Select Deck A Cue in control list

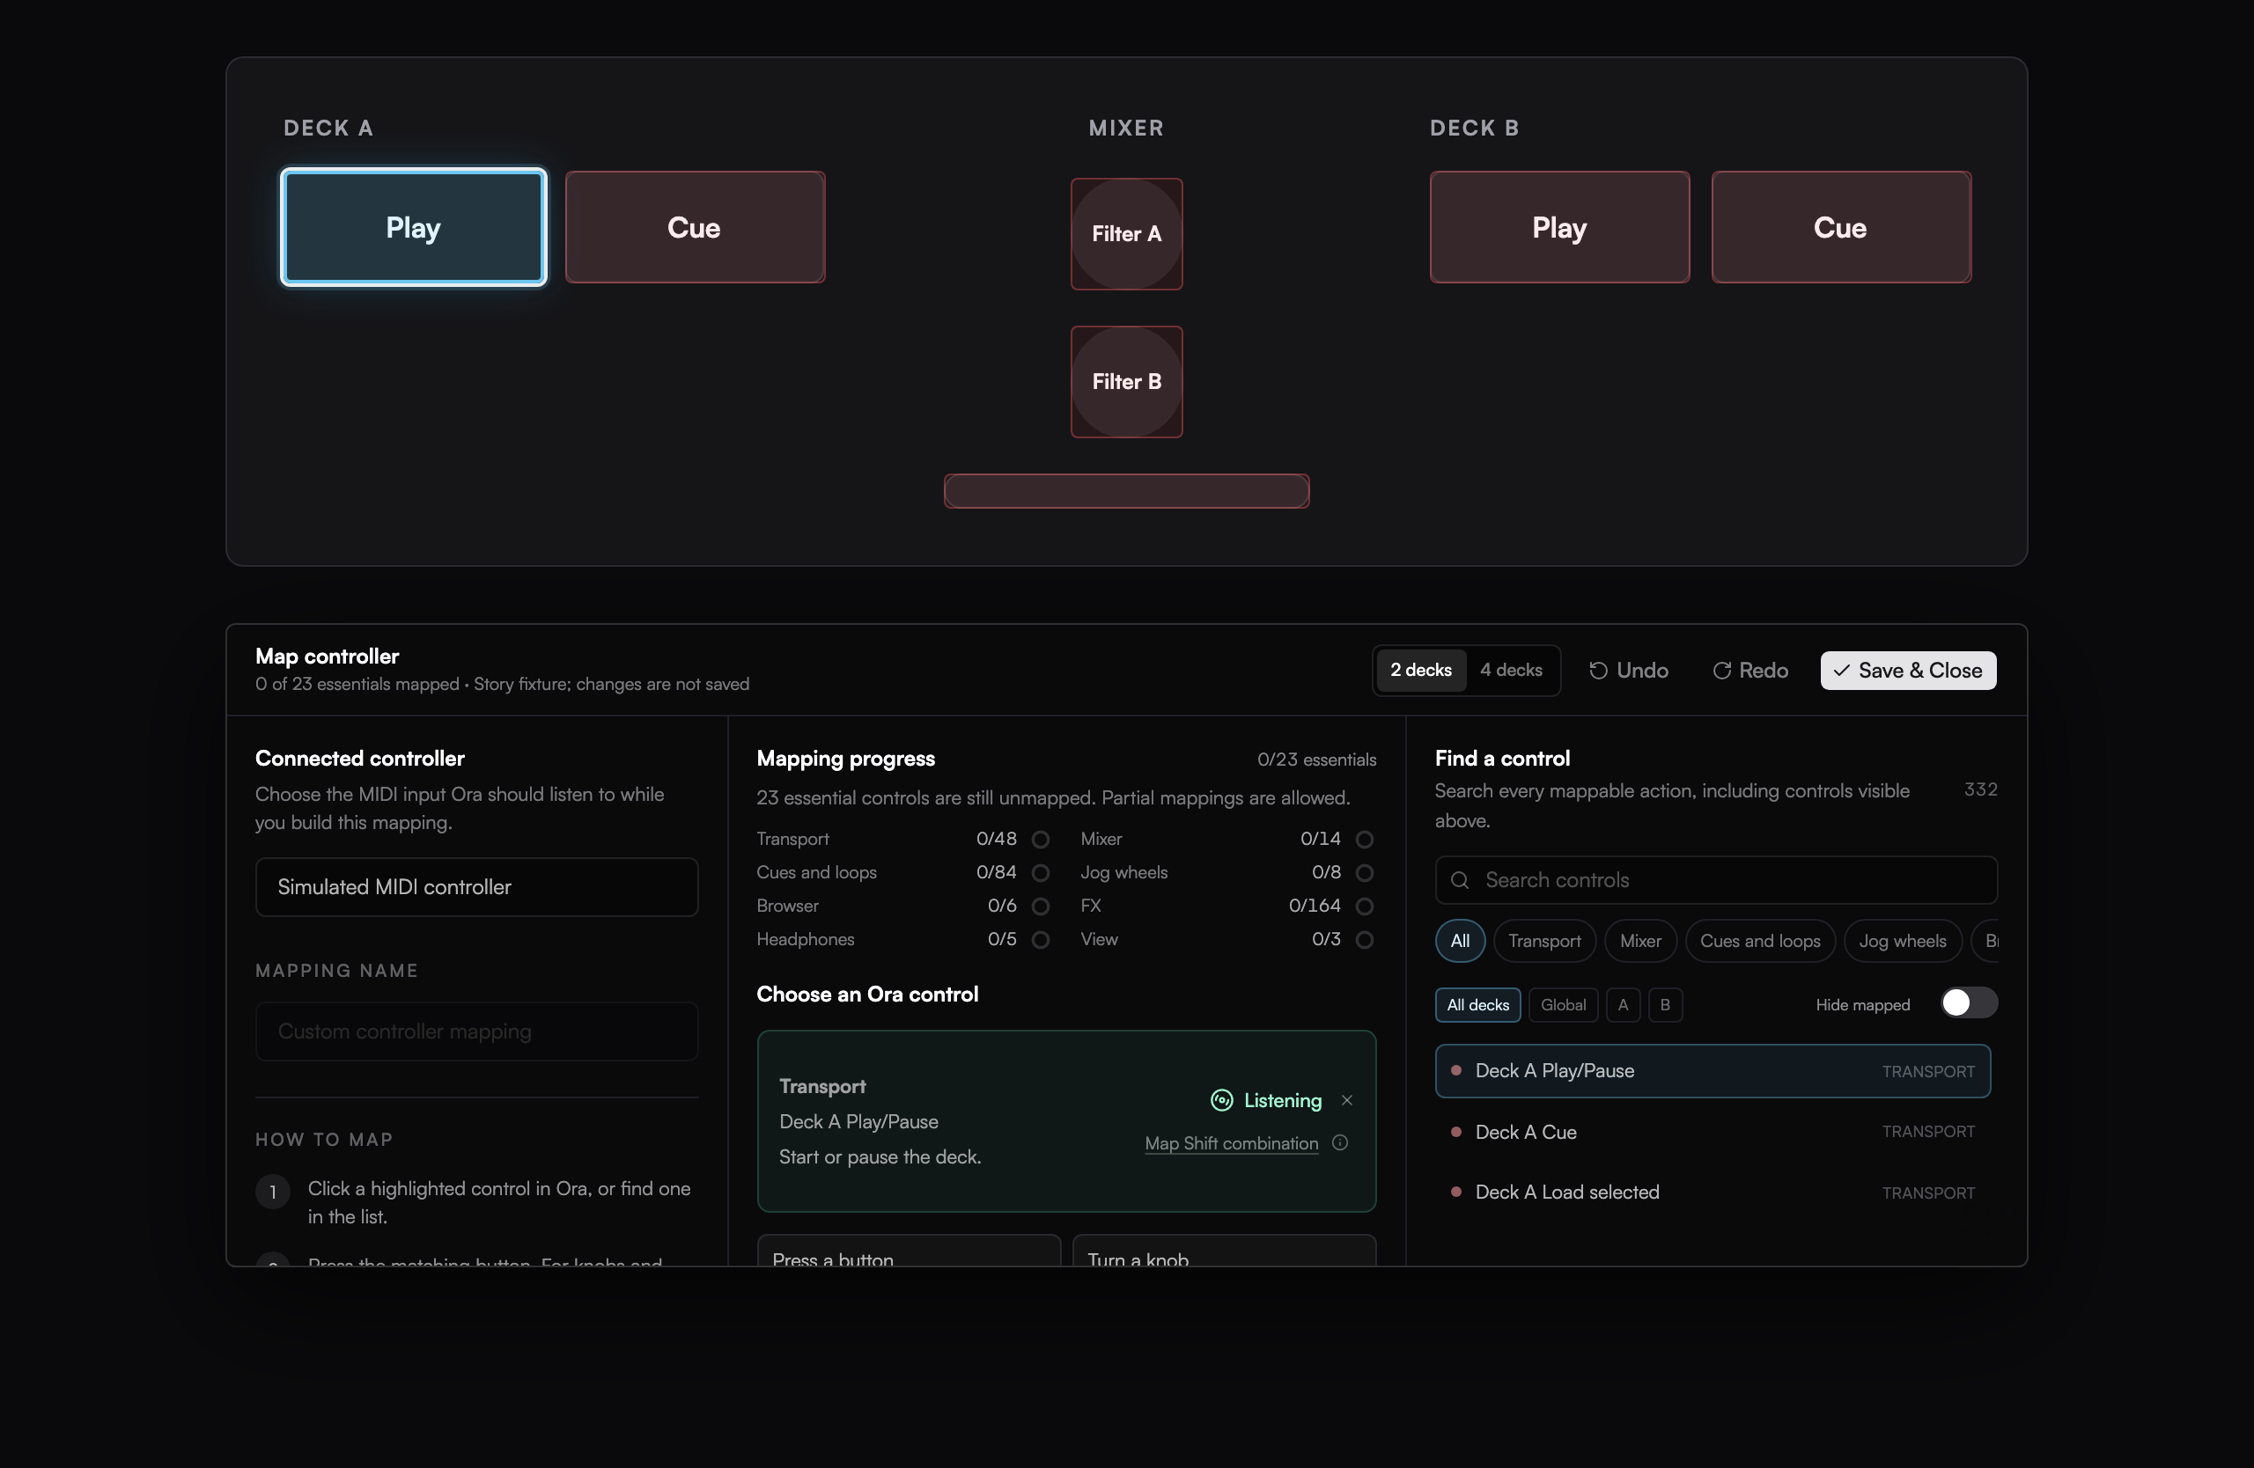click(1713, 1132)
